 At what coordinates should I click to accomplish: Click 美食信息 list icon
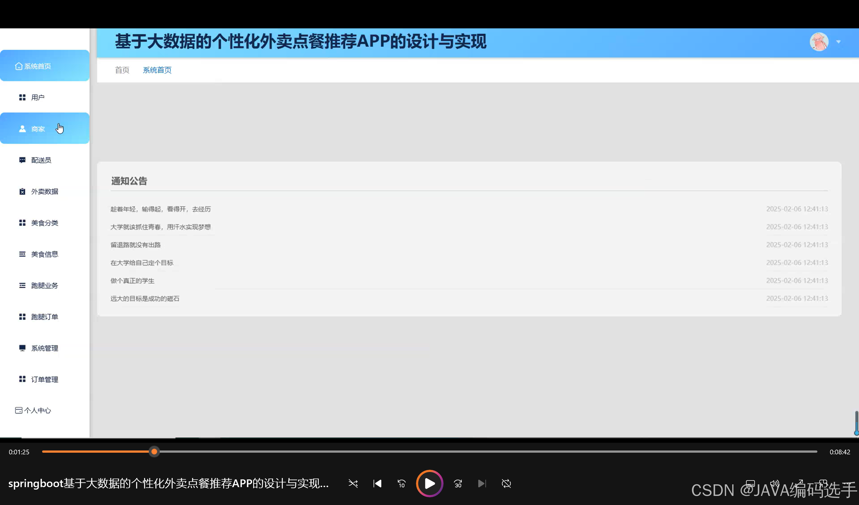(x=22, y=254)
